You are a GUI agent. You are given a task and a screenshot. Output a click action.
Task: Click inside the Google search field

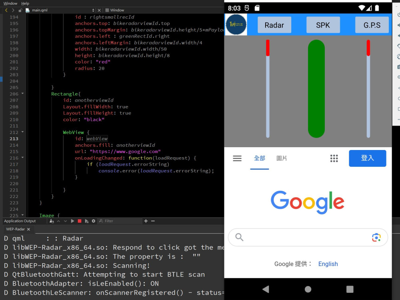tap(304, 237)
